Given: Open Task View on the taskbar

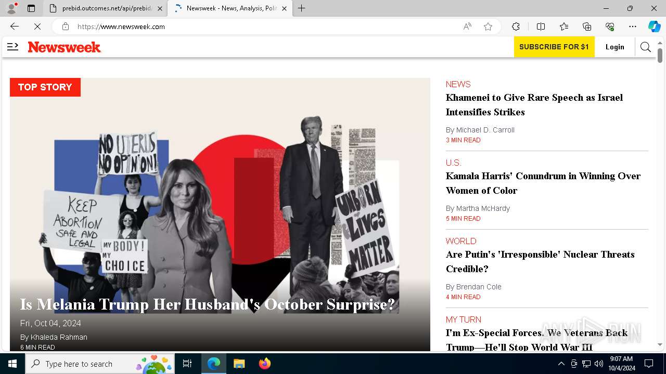Looking at the screenshot, I should click(x=188, y=364).
